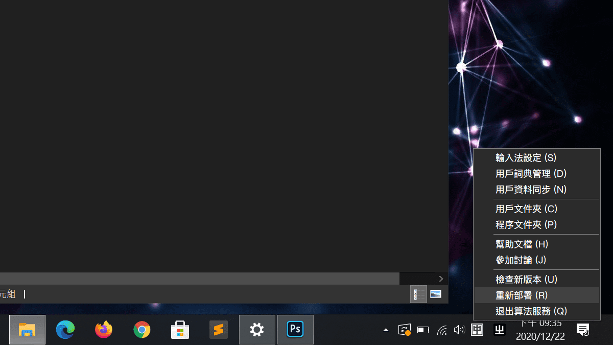Open Action Center from the system tray
This screenshot has height=345, width=613.
point(582,330)
